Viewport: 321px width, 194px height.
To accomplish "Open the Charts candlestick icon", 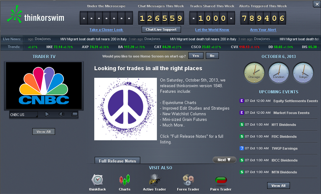I will point(124,180).
